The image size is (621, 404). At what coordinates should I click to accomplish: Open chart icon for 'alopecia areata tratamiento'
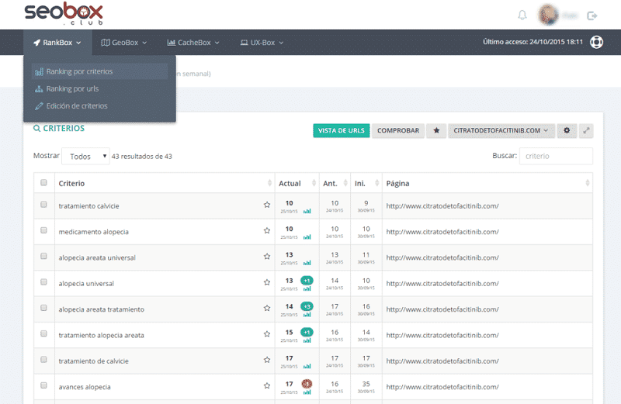307,315
